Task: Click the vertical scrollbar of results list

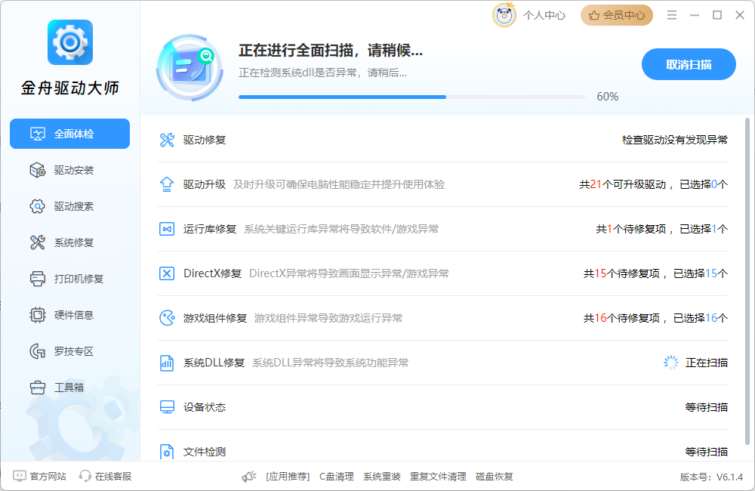Action: pos(747,282)
